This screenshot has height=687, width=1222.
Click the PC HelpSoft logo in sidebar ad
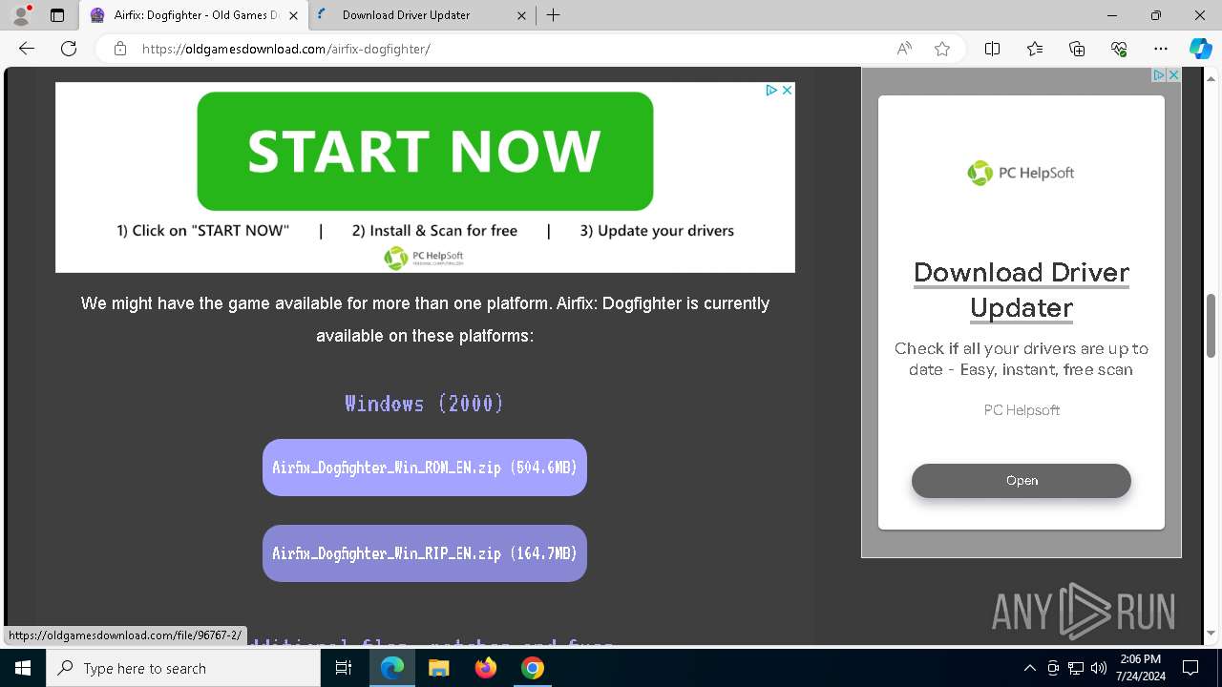pyautogui.click(x=1021, y=173)
